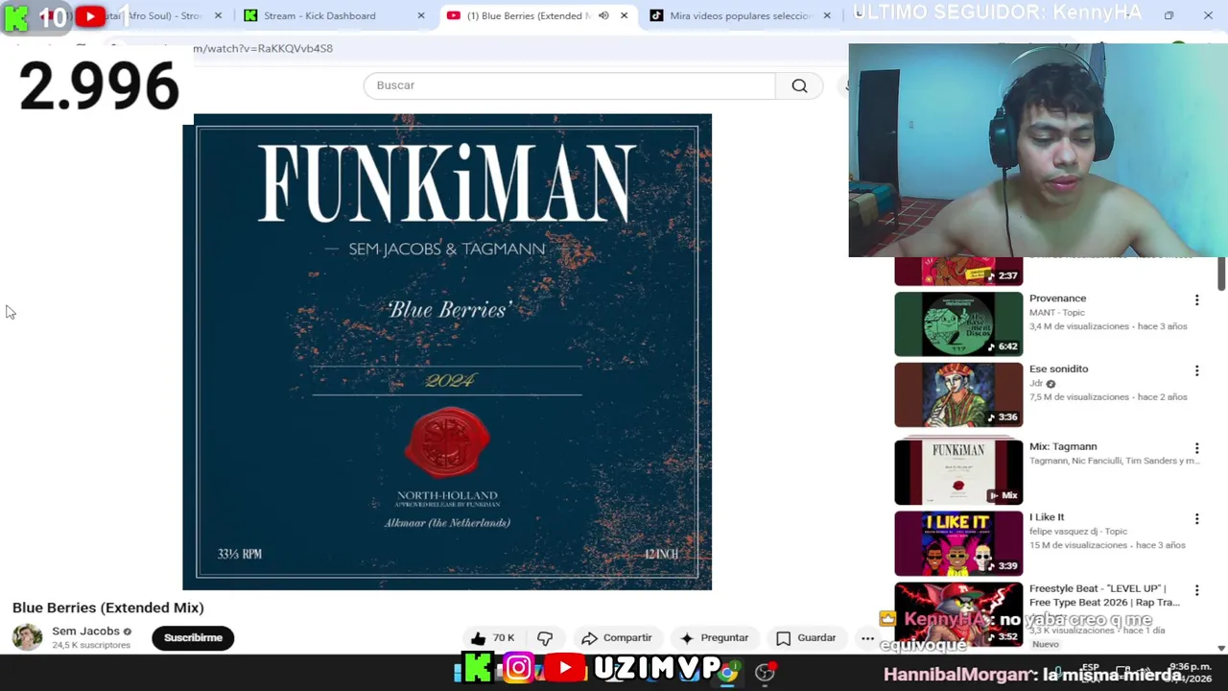The image size is (1228, 691).
Task: Click the thumbnail with 2:37 duration
Action: pyautogui.click(x=958, y=272)
